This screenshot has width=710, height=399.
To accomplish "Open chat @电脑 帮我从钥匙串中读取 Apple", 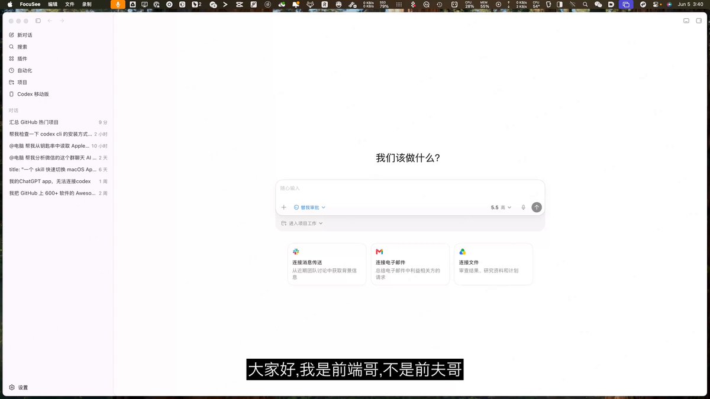I will [58, 146].
